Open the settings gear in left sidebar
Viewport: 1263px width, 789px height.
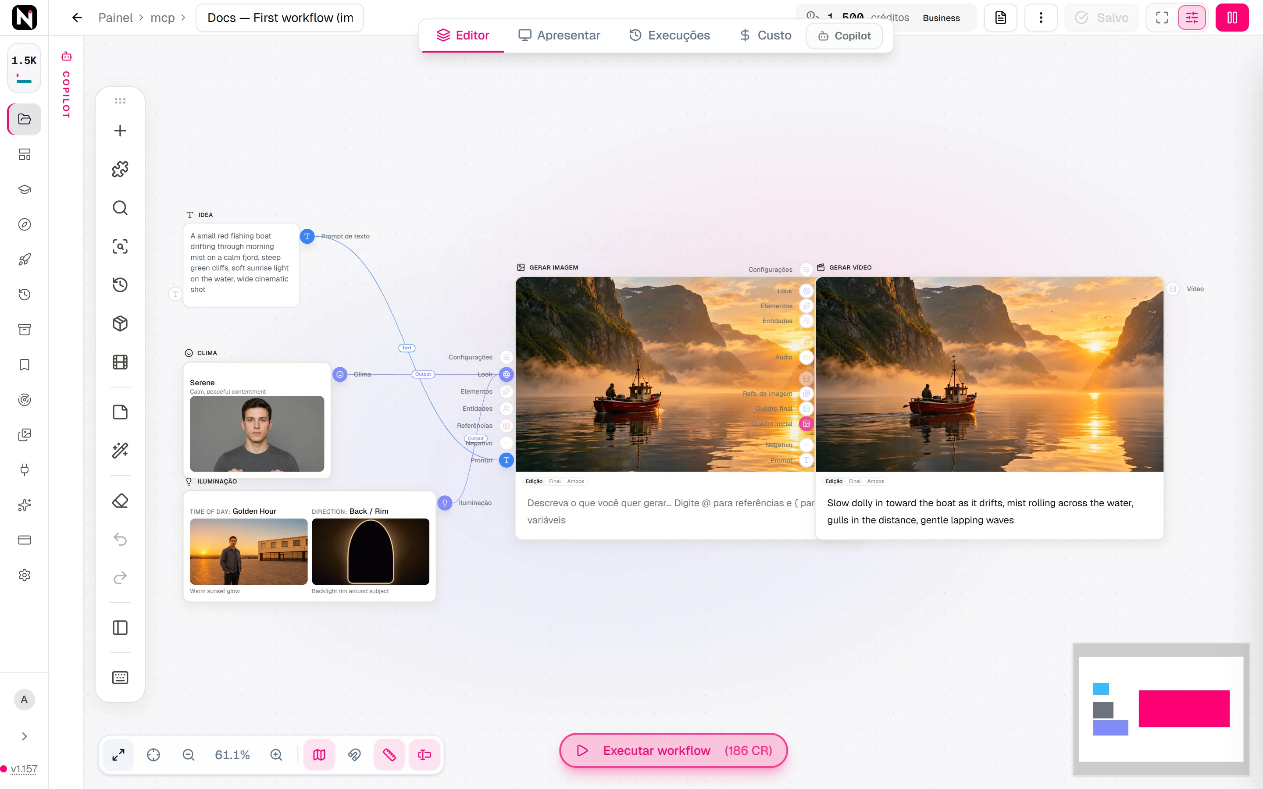click(25, 575)
